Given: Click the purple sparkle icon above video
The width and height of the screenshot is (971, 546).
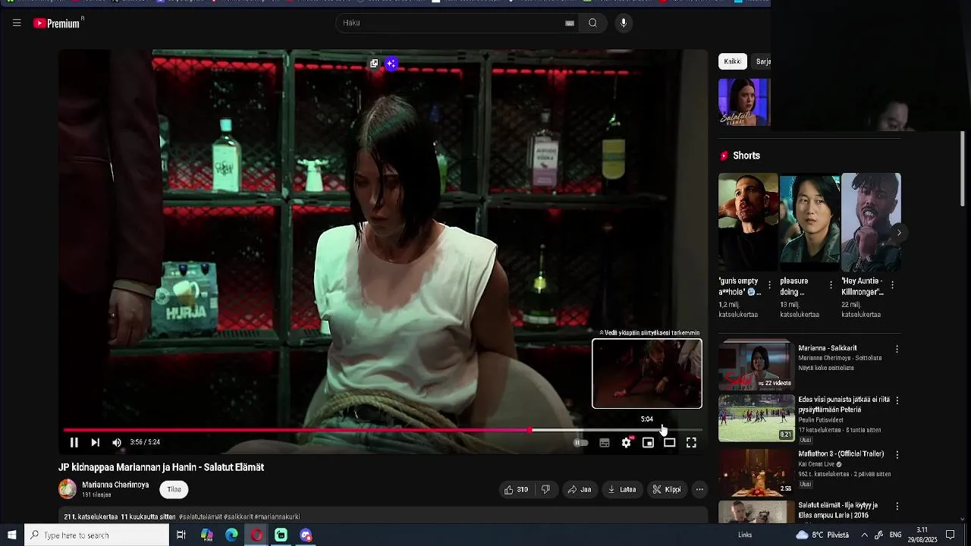Looking at the screenshot, I should [391, 64].
